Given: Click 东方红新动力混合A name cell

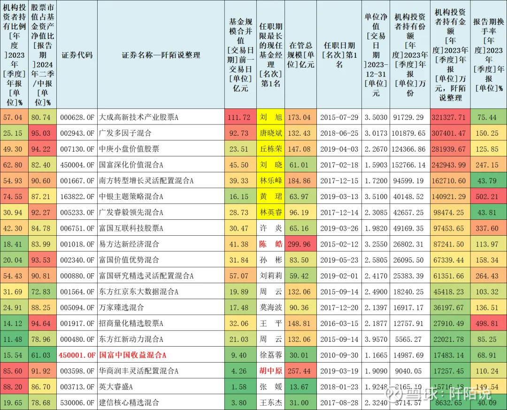Looking at the screenshot, I should click(161, 339).
